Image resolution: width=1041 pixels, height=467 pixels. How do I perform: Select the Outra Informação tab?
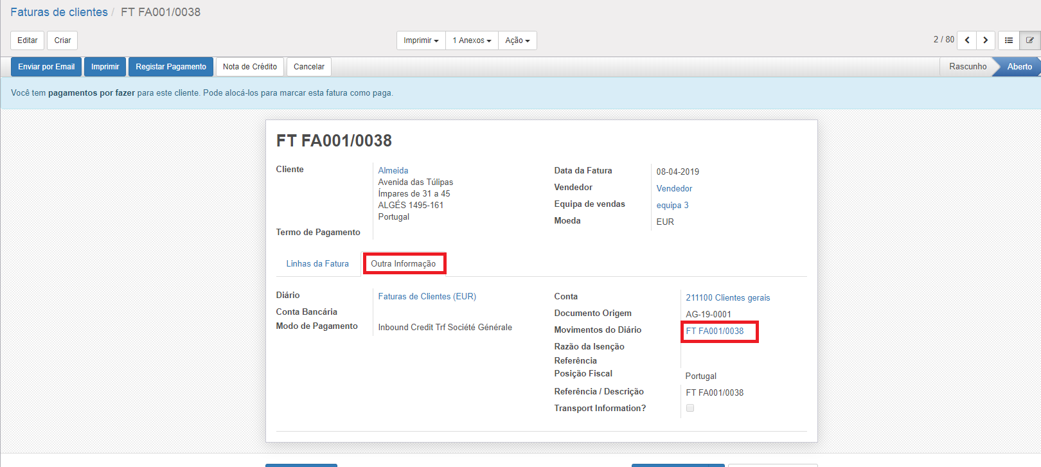point(404,263)
